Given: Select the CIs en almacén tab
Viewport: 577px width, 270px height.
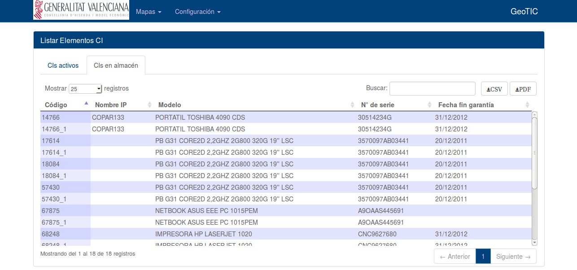Looking at the screenshot, I should point(116,65).
